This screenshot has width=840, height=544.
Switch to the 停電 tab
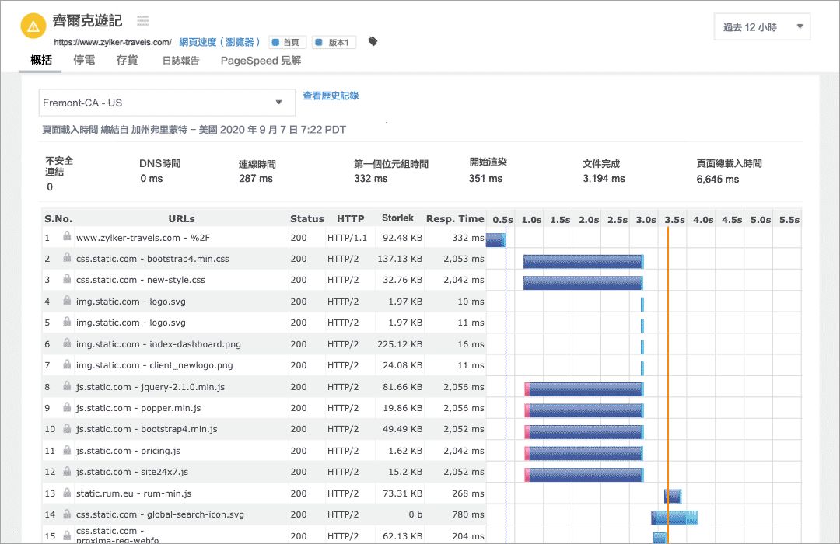tap(84, 60)
